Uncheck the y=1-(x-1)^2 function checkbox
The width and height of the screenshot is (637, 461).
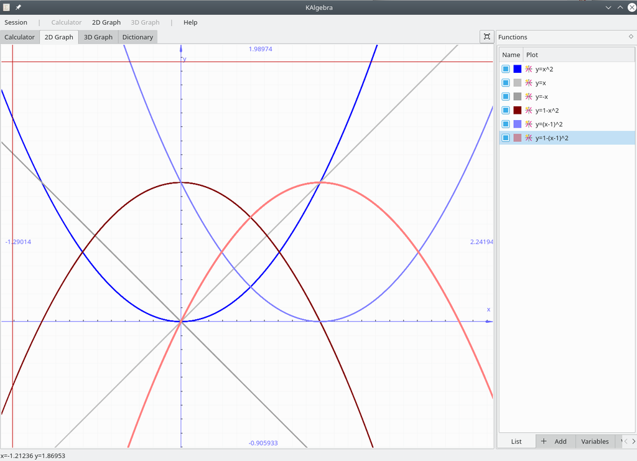pyautogui.click(x=506, y=138)
